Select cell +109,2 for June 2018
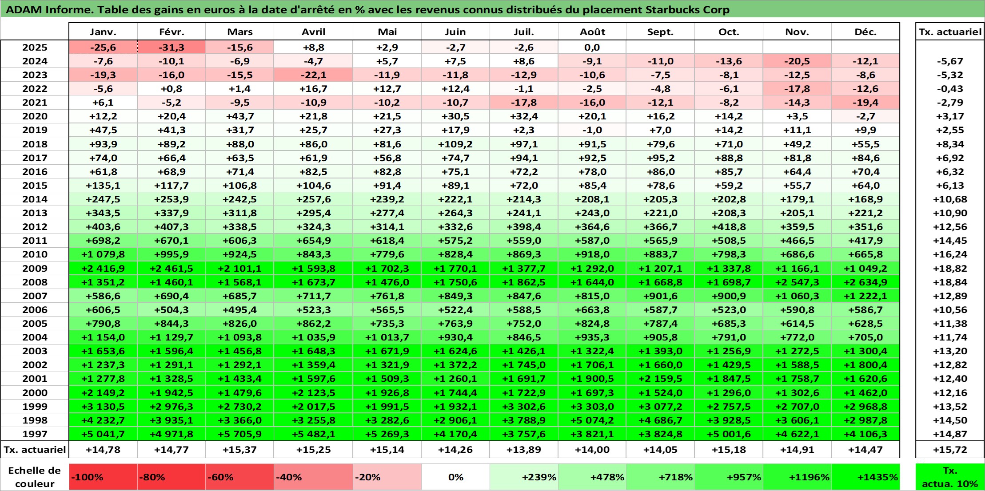This screenshot has width=985, height=491. pyautogui.click(x=455, y=144)
